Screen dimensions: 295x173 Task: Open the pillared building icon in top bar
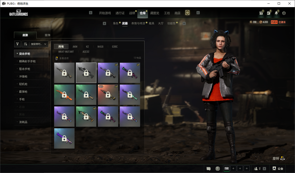261,13
